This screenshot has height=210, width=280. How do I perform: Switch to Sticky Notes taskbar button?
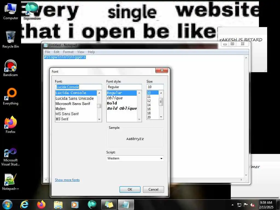pos(109,205)
